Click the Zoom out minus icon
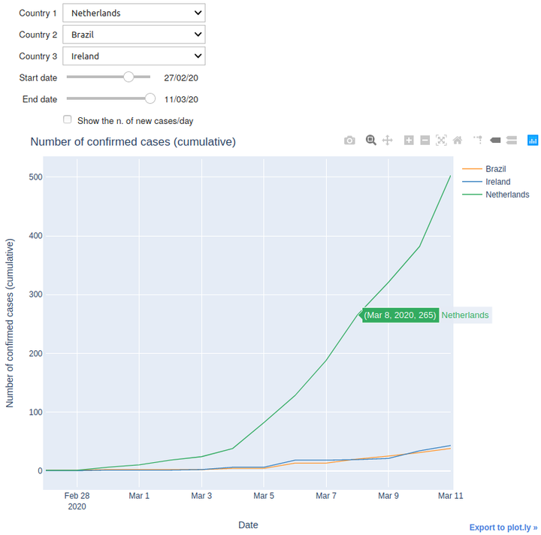This screenshot has width=541, height=535. 425,141
